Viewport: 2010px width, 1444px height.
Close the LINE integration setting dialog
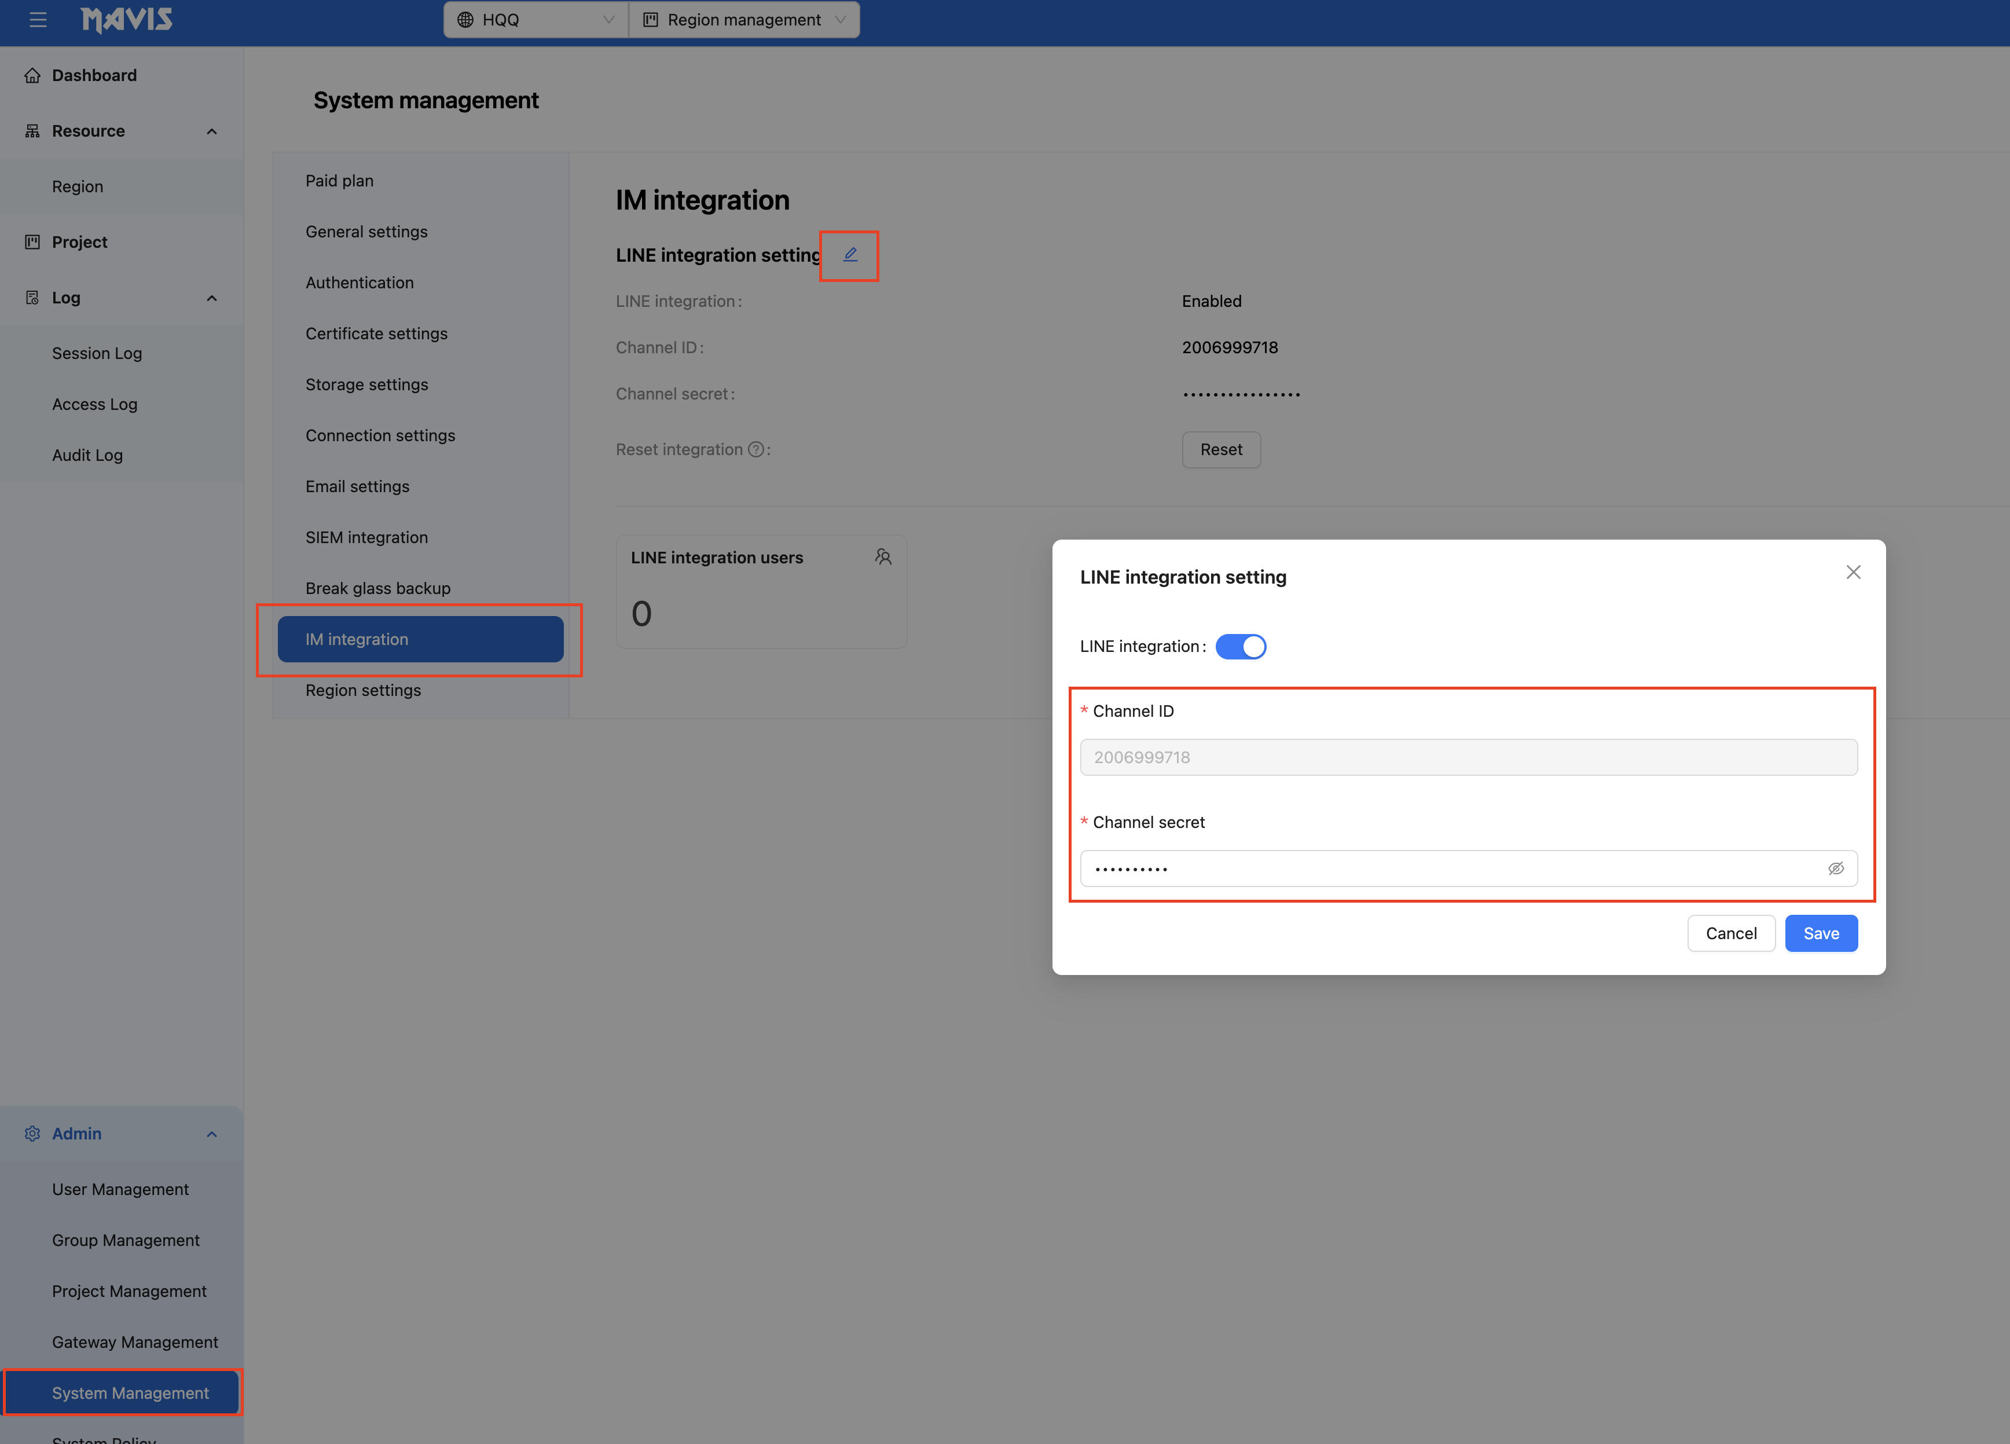(1853, 573)
